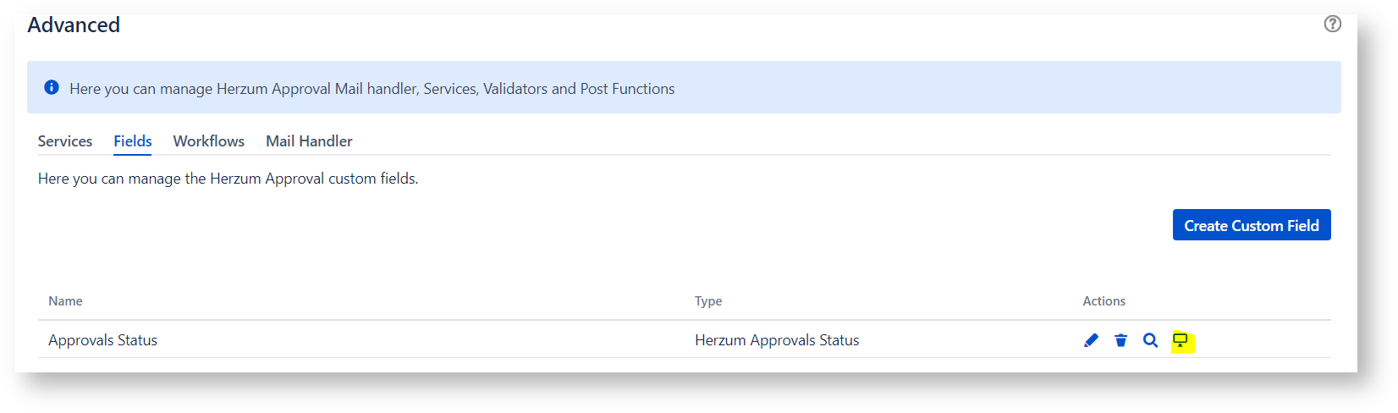Click 'Post Functions' text in the info banner
This screenshot has width=1398, height=413.
coord(627,89)
